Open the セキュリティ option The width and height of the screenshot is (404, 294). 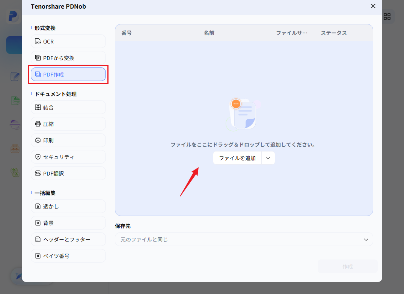click(x=68, y=157)
